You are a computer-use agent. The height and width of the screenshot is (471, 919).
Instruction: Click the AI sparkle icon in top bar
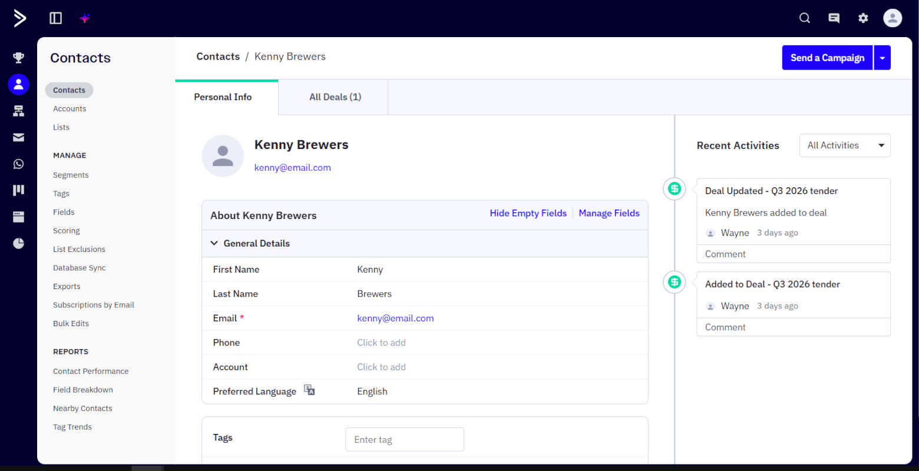(x=85, y=18)
